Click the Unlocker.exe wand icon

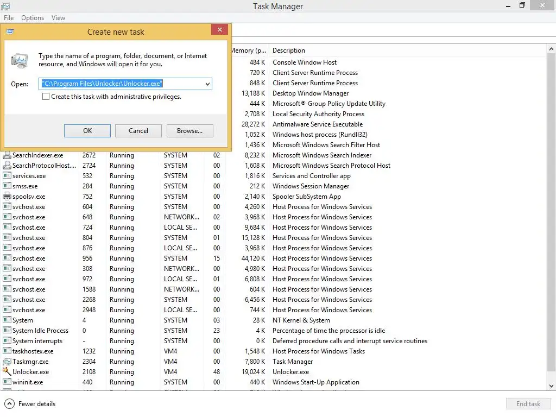point(7,371)
